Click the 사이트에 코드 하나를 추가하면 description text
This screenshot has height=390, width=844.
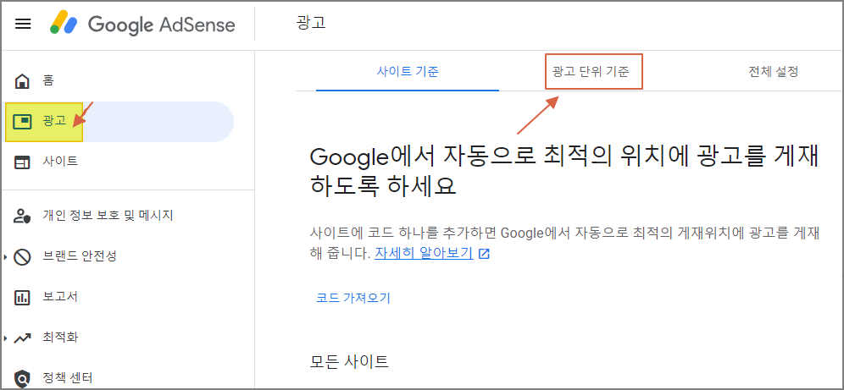pos(564,243)
